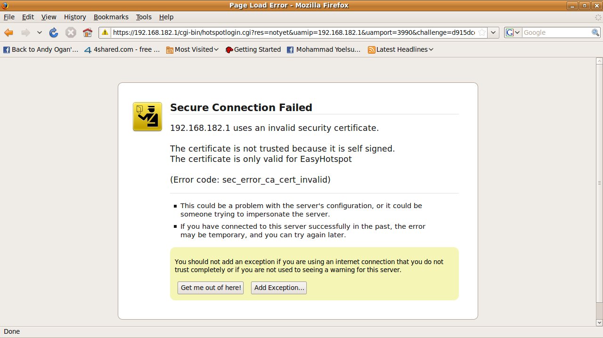This screenshot has width=603, height=338.
Task: Open the 4shared.com bookmark
Action: click(x=122, y=49)
